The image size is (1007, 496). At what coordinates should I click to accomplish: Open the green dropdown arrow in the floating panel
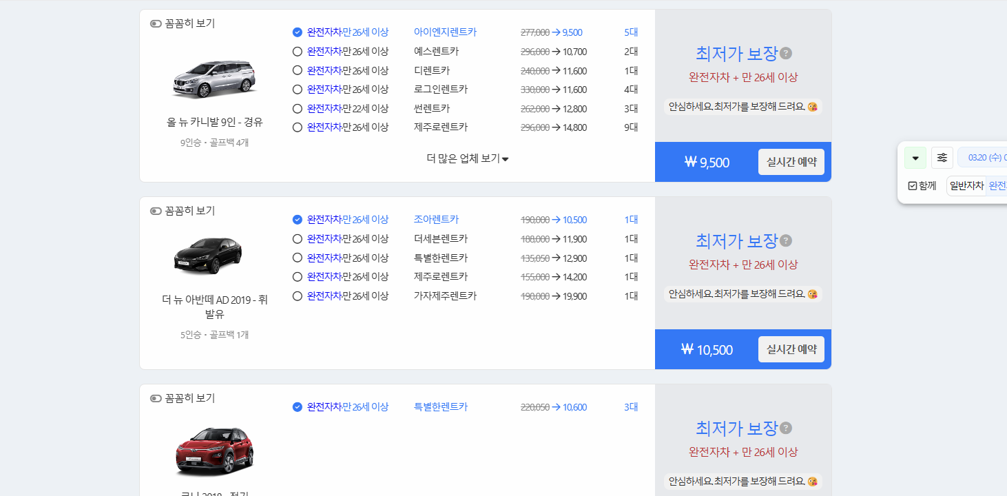[x=915, y=157]
